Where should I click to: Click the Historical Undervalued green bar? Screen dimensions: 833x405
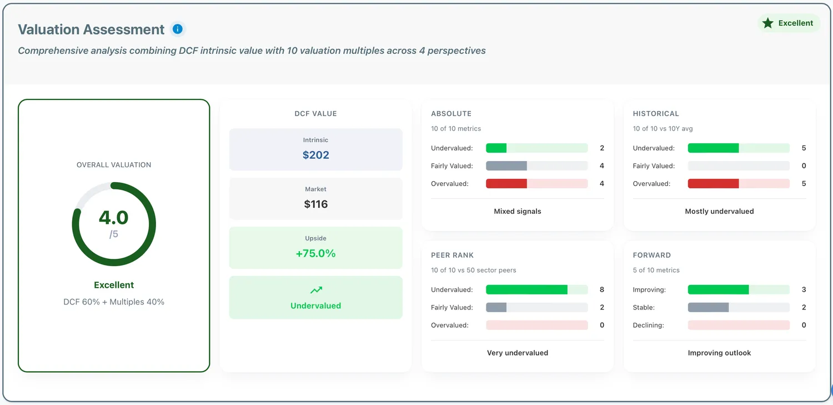tap(739, 148)
